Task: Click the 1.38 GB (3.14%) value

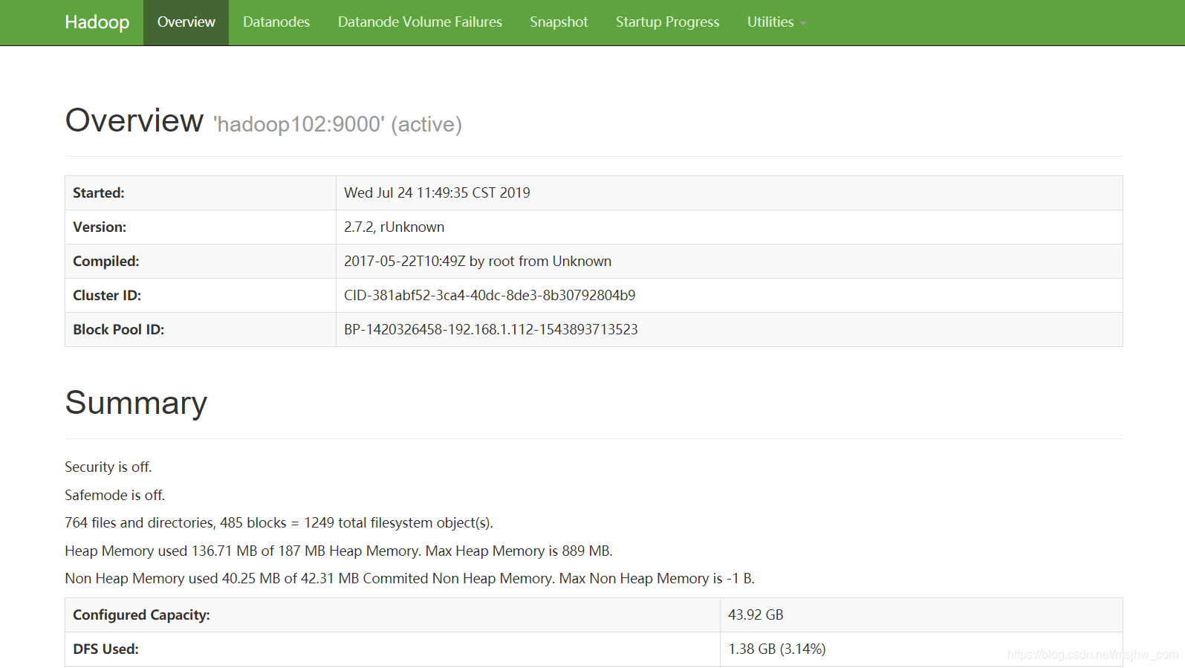Action: pos(777,649)
